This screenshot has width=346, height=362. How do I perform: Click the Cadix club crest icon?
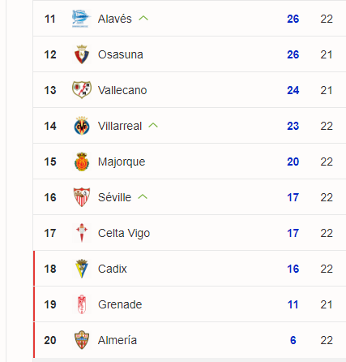tap(82, 269)
